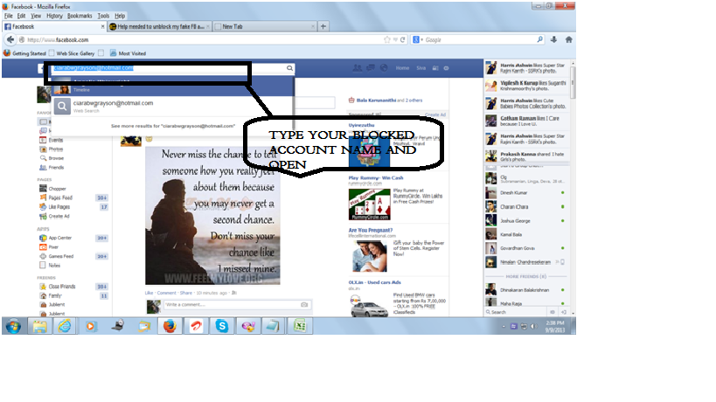
Task: Click Bala Karunanithi birthday link
Action: pyautogui.click(x=376, y=100)
